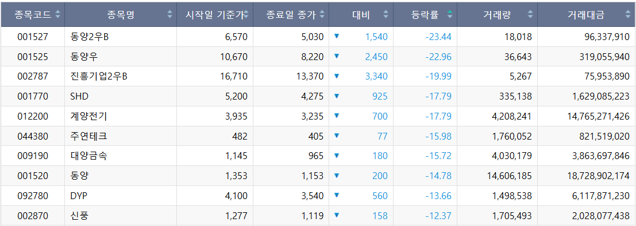
Task: Select stock name 진흥기업2우B
Action: [x=99, y=76]
